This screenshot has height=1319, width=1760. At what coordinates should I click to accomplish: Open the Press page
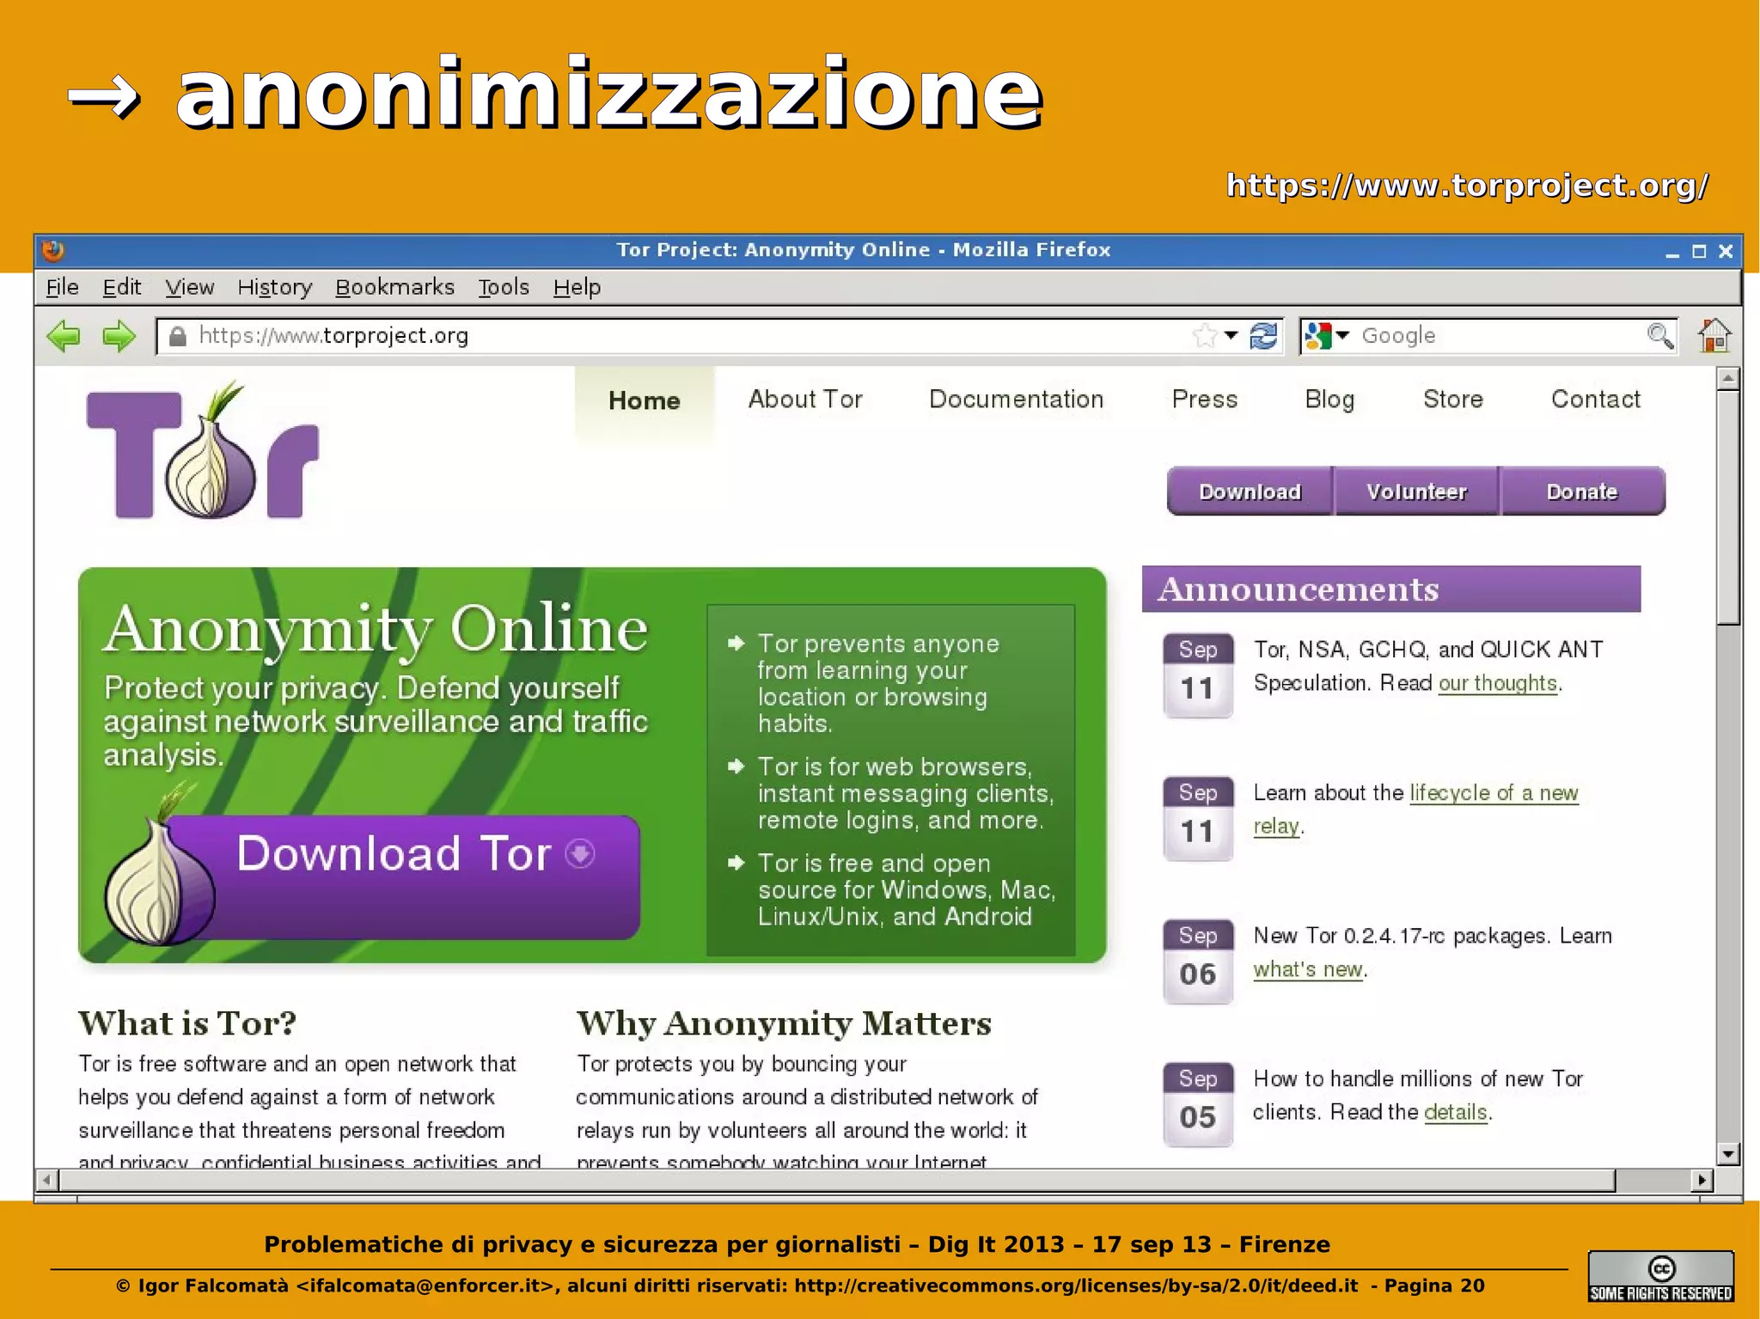(x=1205, y=400)
